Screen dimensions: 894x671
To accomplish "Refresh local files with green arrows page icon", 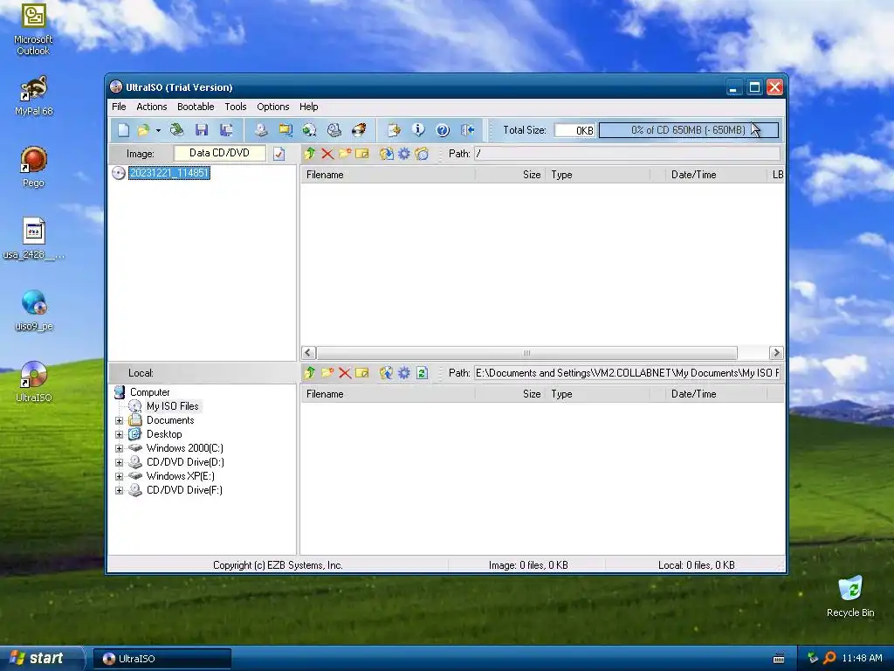I will tap(422, 373).
